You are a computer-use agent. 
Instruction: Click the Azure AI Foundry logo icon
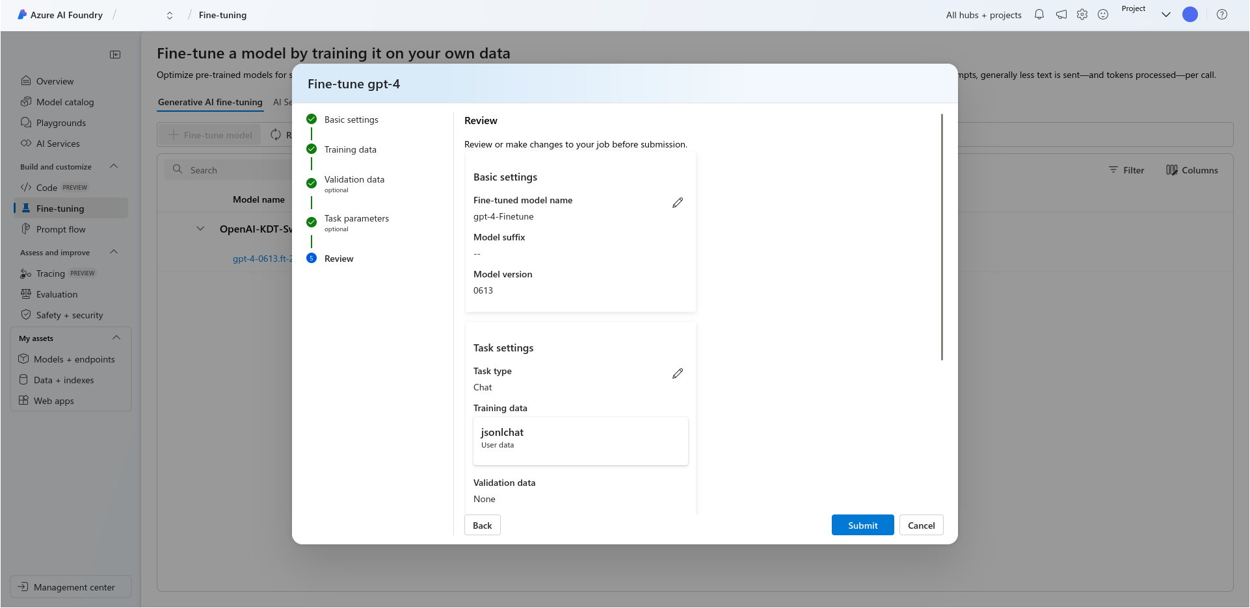click(x=22, y=14)
